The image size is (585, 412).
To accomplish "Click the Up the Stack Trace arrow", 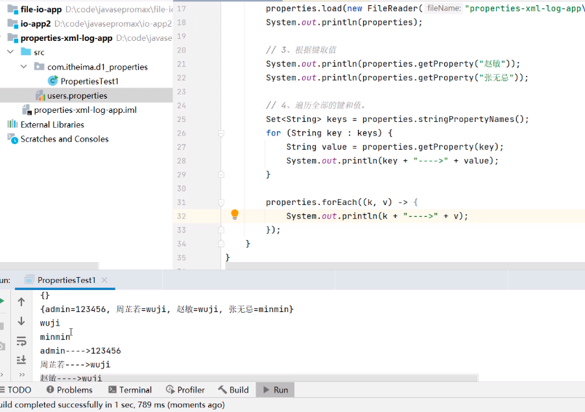I will point(21,302).
